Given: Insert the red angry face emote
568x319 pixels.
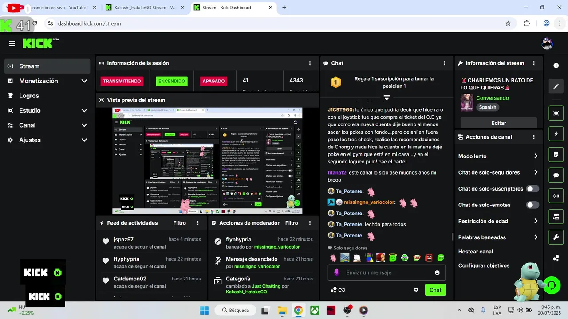Looking at the screenshot, I should coord(429,257).
